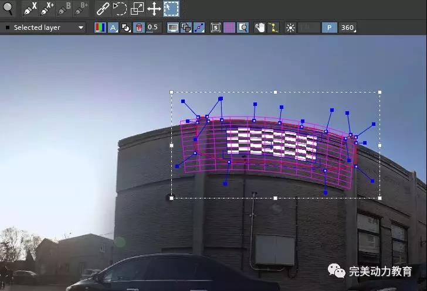Toggle the purple Show Planar Grid button
This screenshot has height=291, width=427.
click(x=229, y=28)
